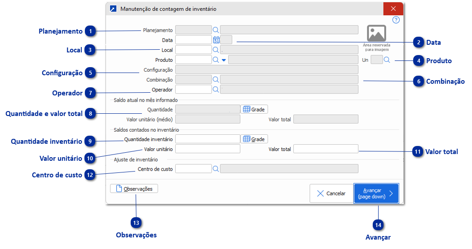
Task: Open the Grade button beside Quantidade
Action: point(255,109)
